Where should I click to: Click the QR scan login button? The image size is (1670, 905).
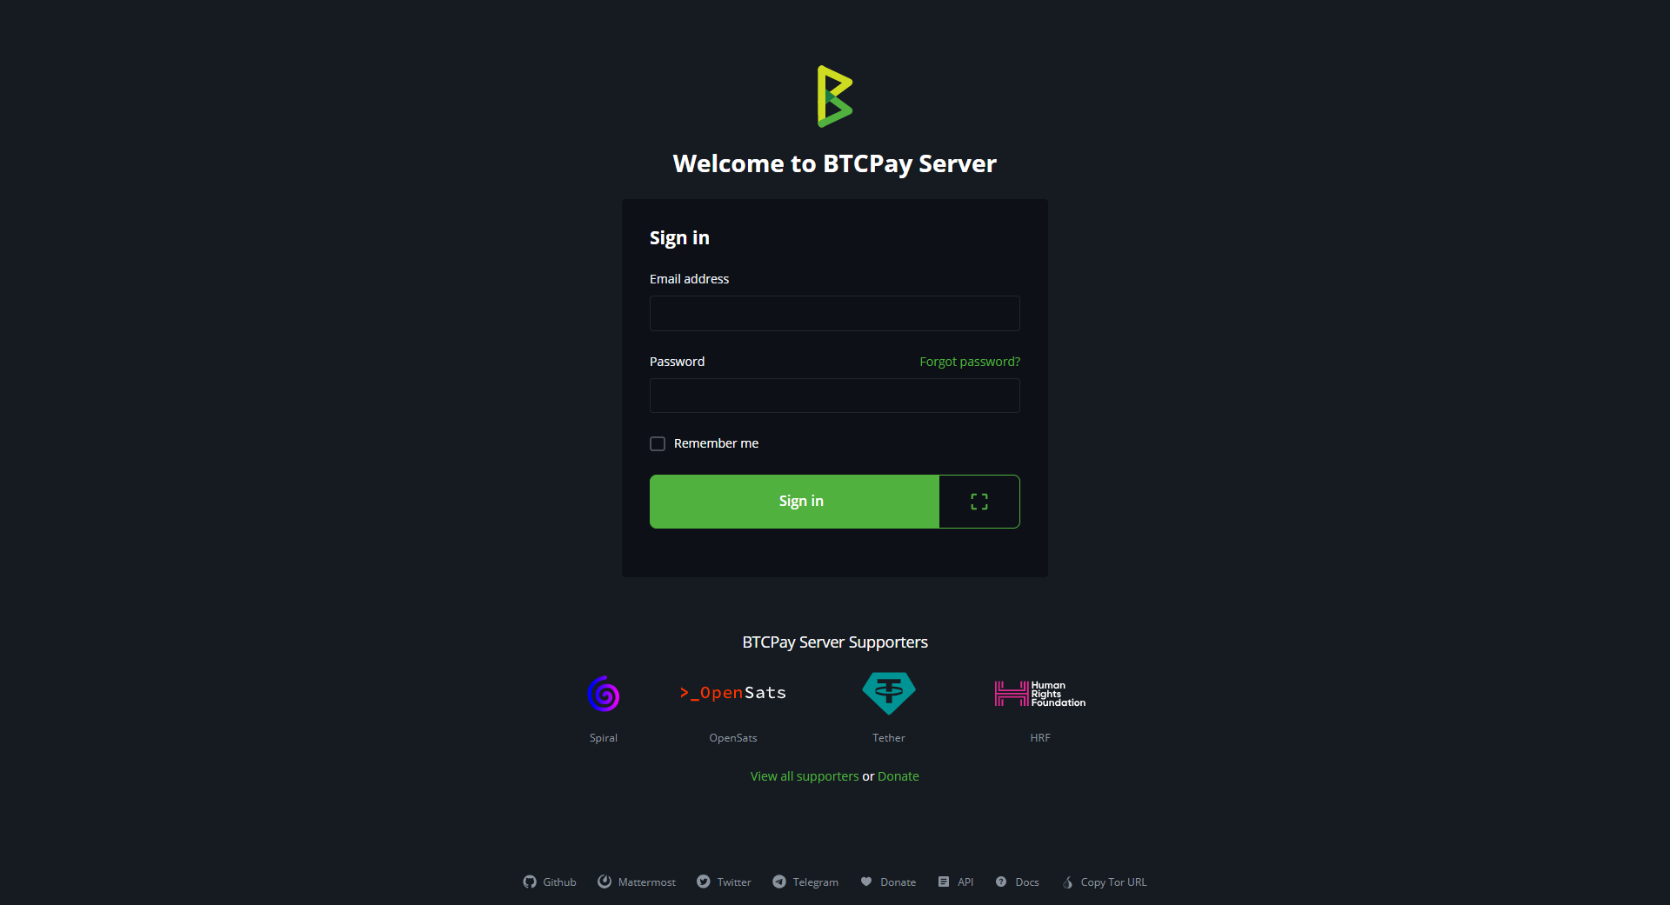click(x=979, y=502)
